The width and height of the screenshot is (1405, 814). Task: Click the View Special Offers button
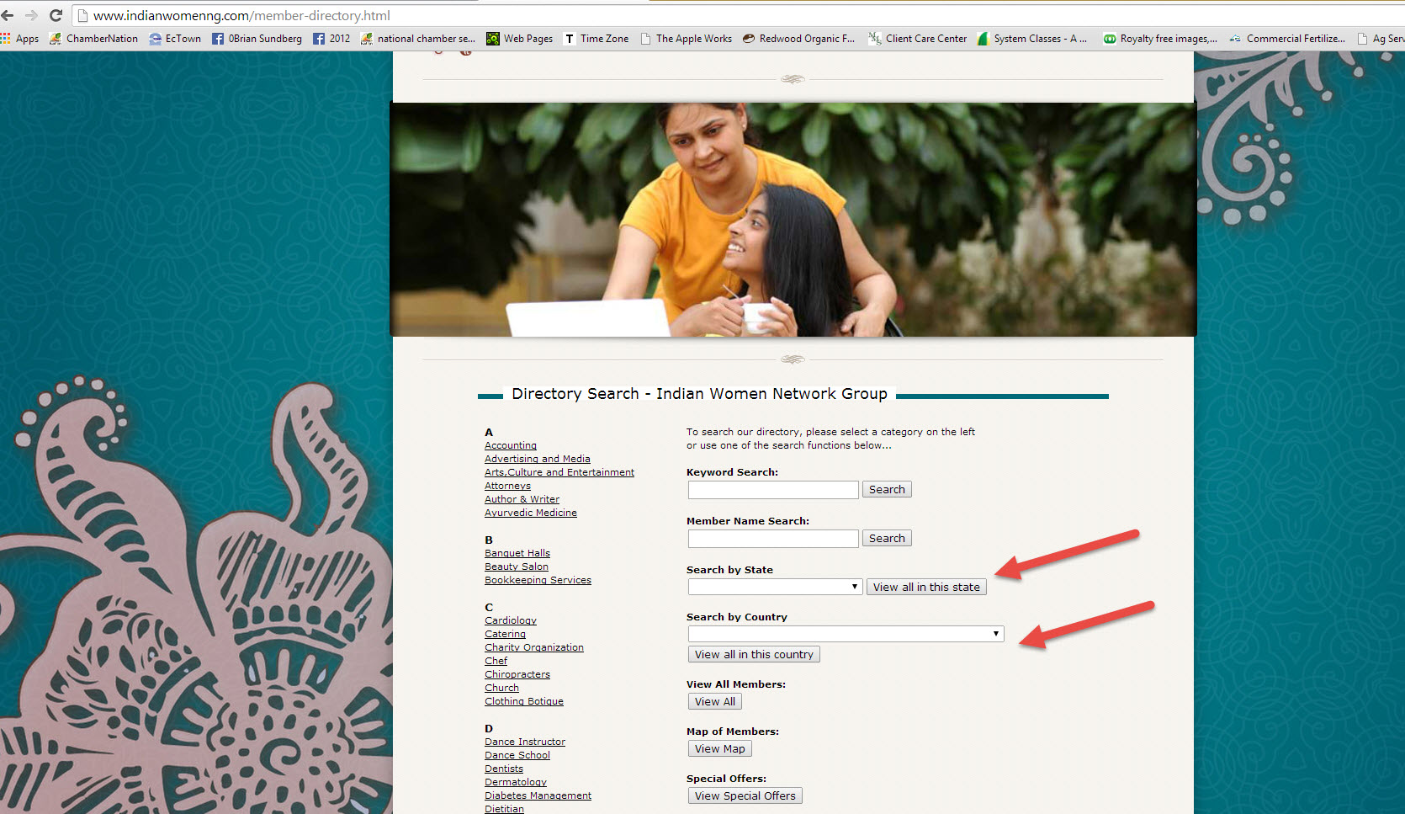pyautogui.click(x=745, y=796)
